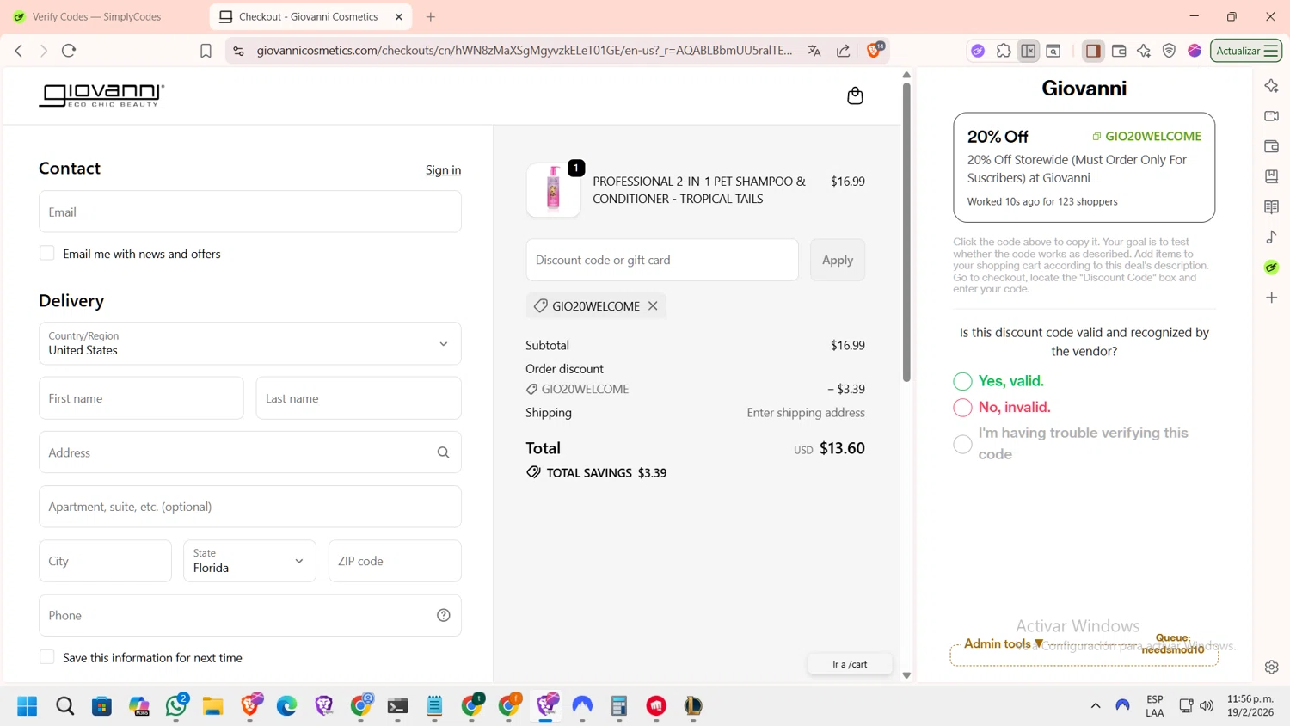Click the purple SimplyCodes extension icon in toolbar
The width and height of the screenshot is (1290, 726).
tap(978, 51)
